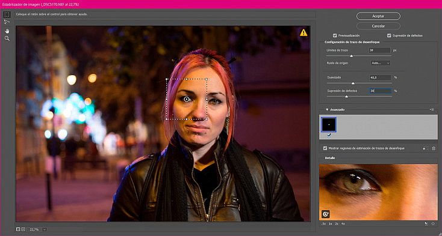
Task: Click the enhance-at-location icon in Detalle
Action: [326, 214]
